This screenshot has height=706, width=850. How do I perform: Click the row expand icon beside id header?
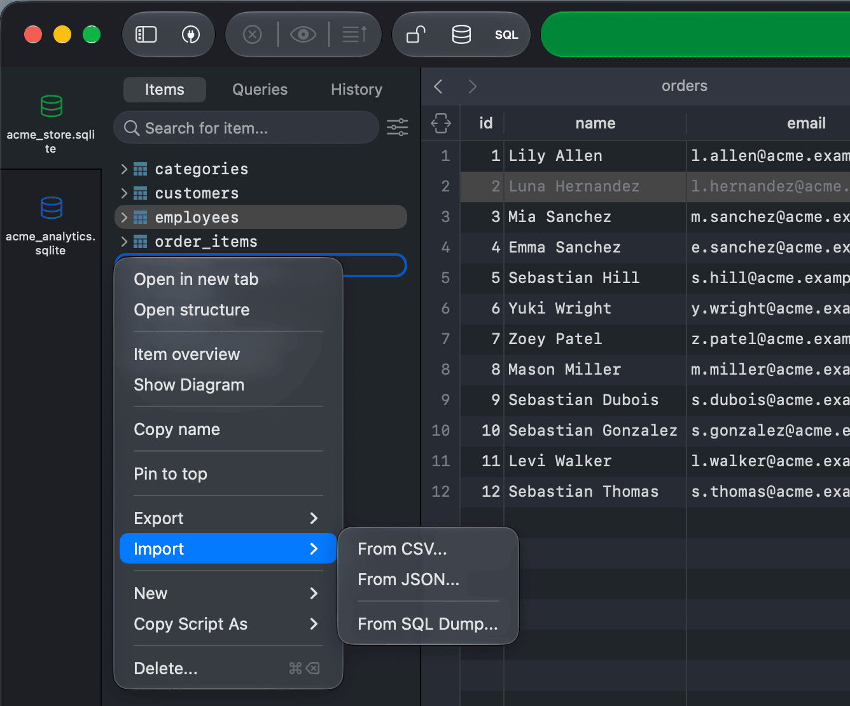[441, 123]
